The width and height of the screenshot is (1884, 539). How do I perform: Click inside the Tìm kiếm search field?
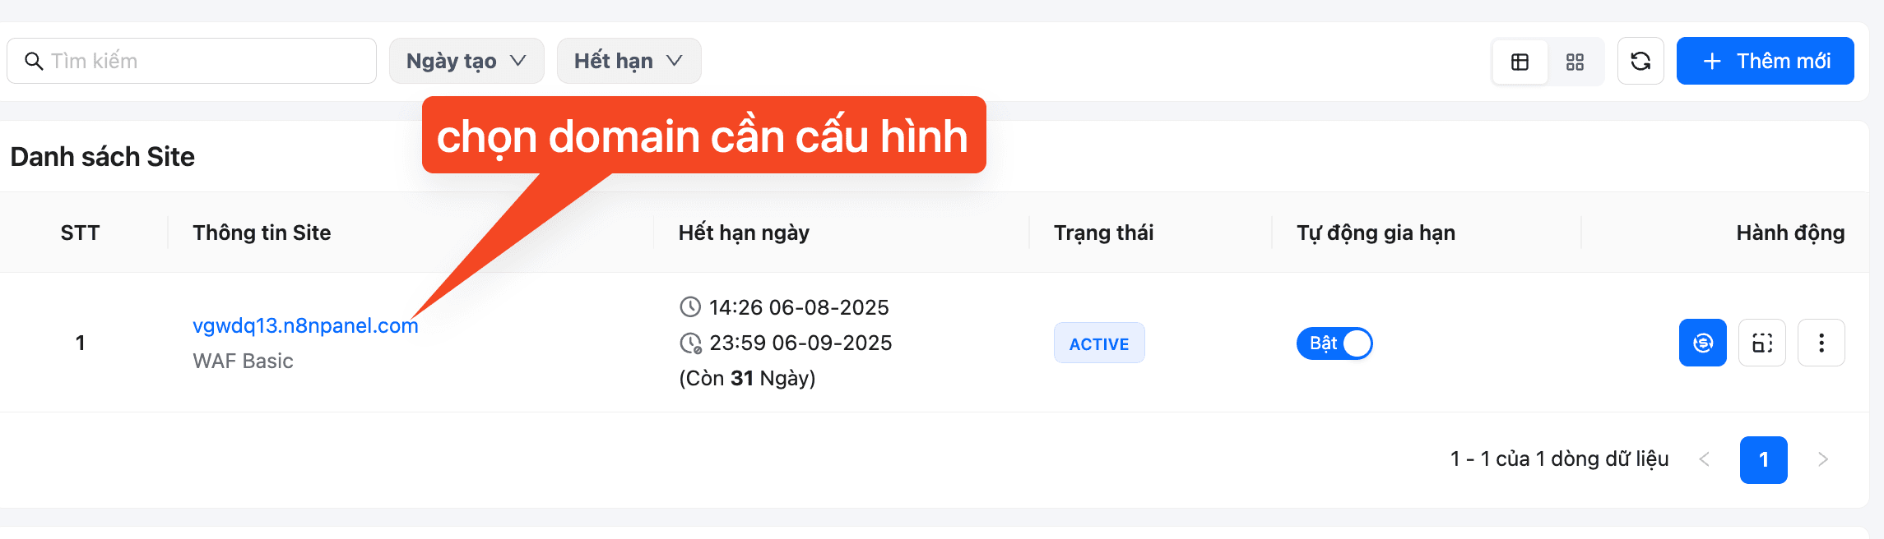click(192, 61)
